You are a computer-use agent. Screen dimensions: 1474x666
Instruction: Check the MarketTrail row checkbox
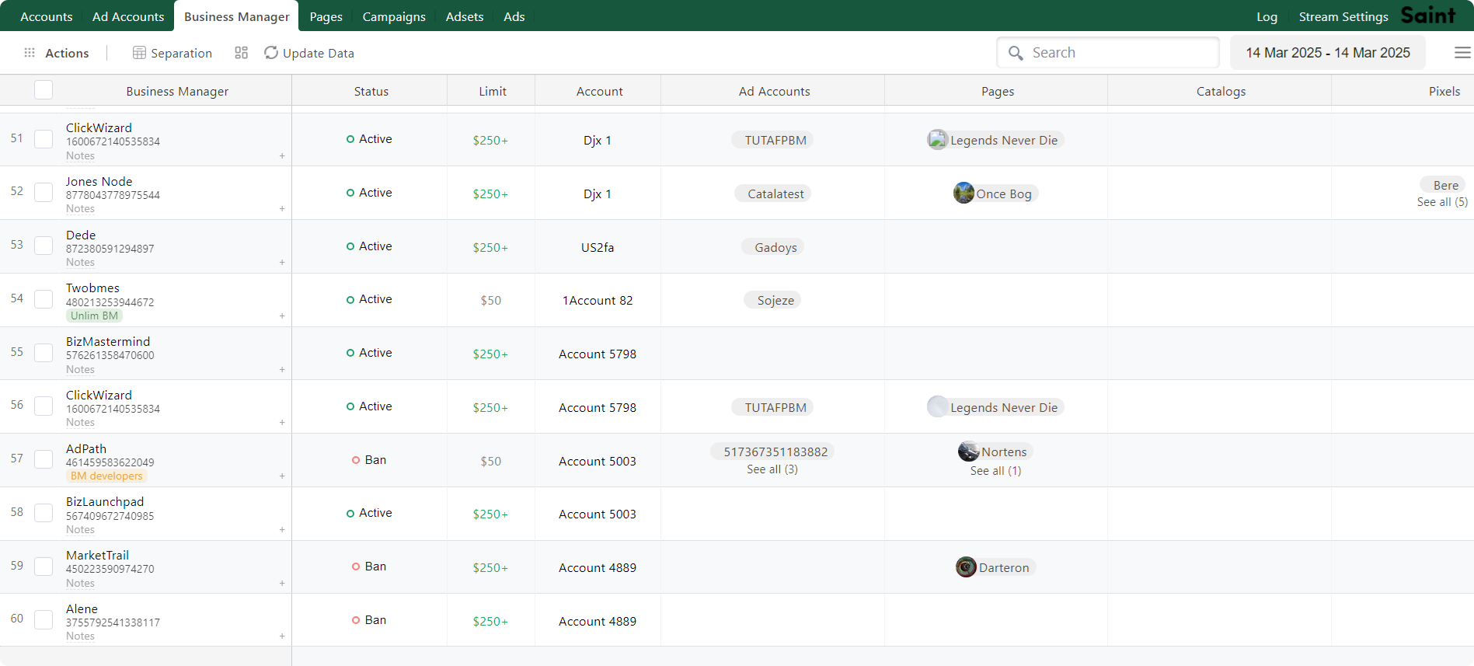(x=44, y=567)
